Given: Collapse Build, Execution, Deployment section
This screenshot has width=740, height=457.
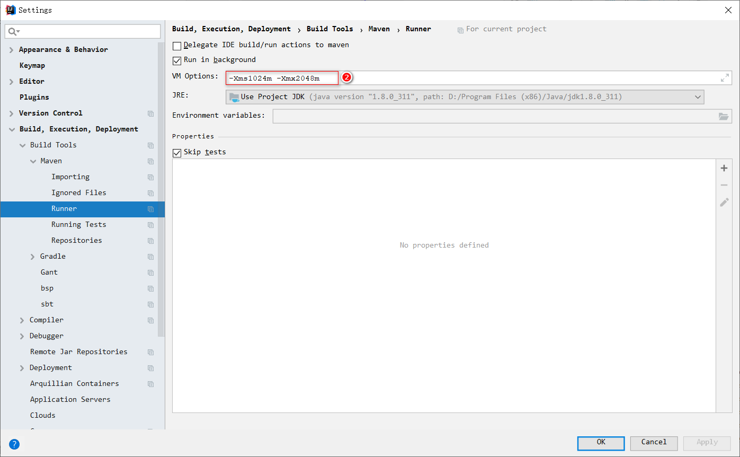Looking at the screenshot, I should (12, 129).
